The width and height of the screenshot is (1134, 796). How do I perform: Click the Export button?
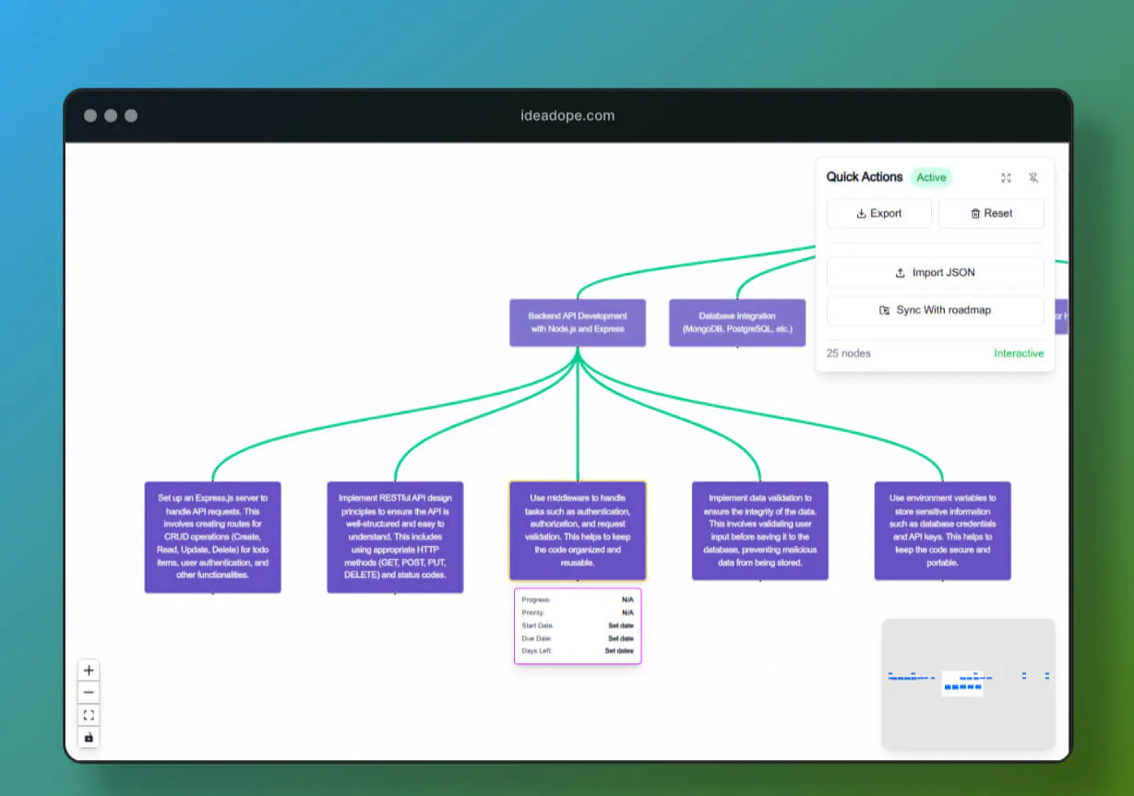click(x=879, y=213)
